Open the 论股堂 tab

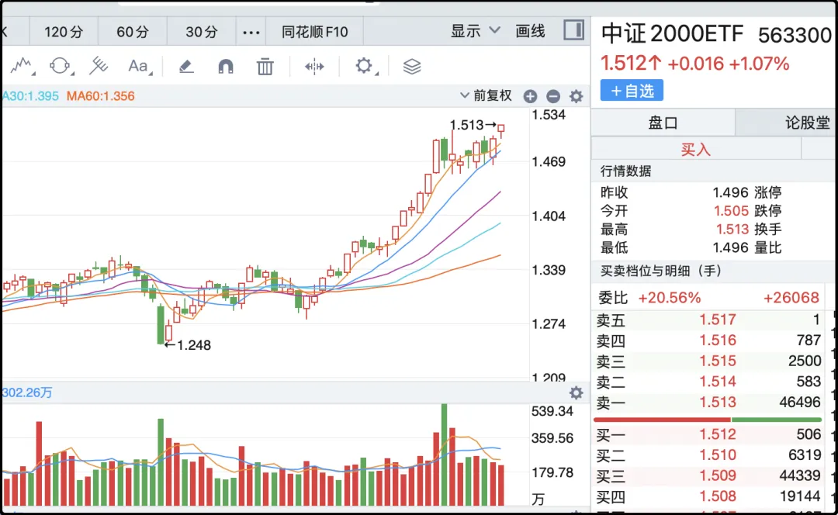click(809, 123)
